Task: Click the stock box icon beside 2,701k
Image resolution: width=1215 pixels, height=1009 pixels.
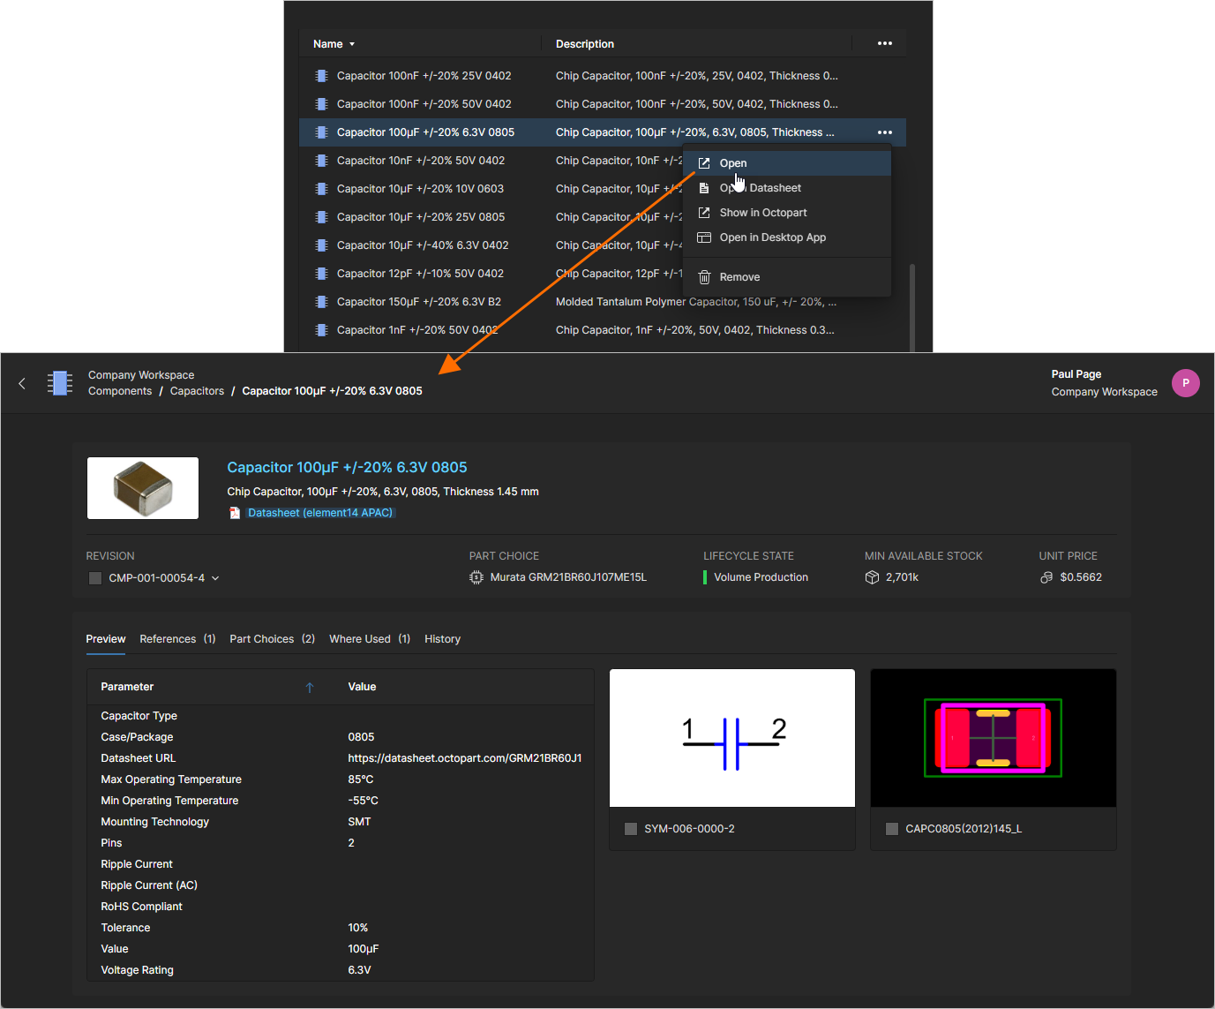Action: [x=872, y=576]
